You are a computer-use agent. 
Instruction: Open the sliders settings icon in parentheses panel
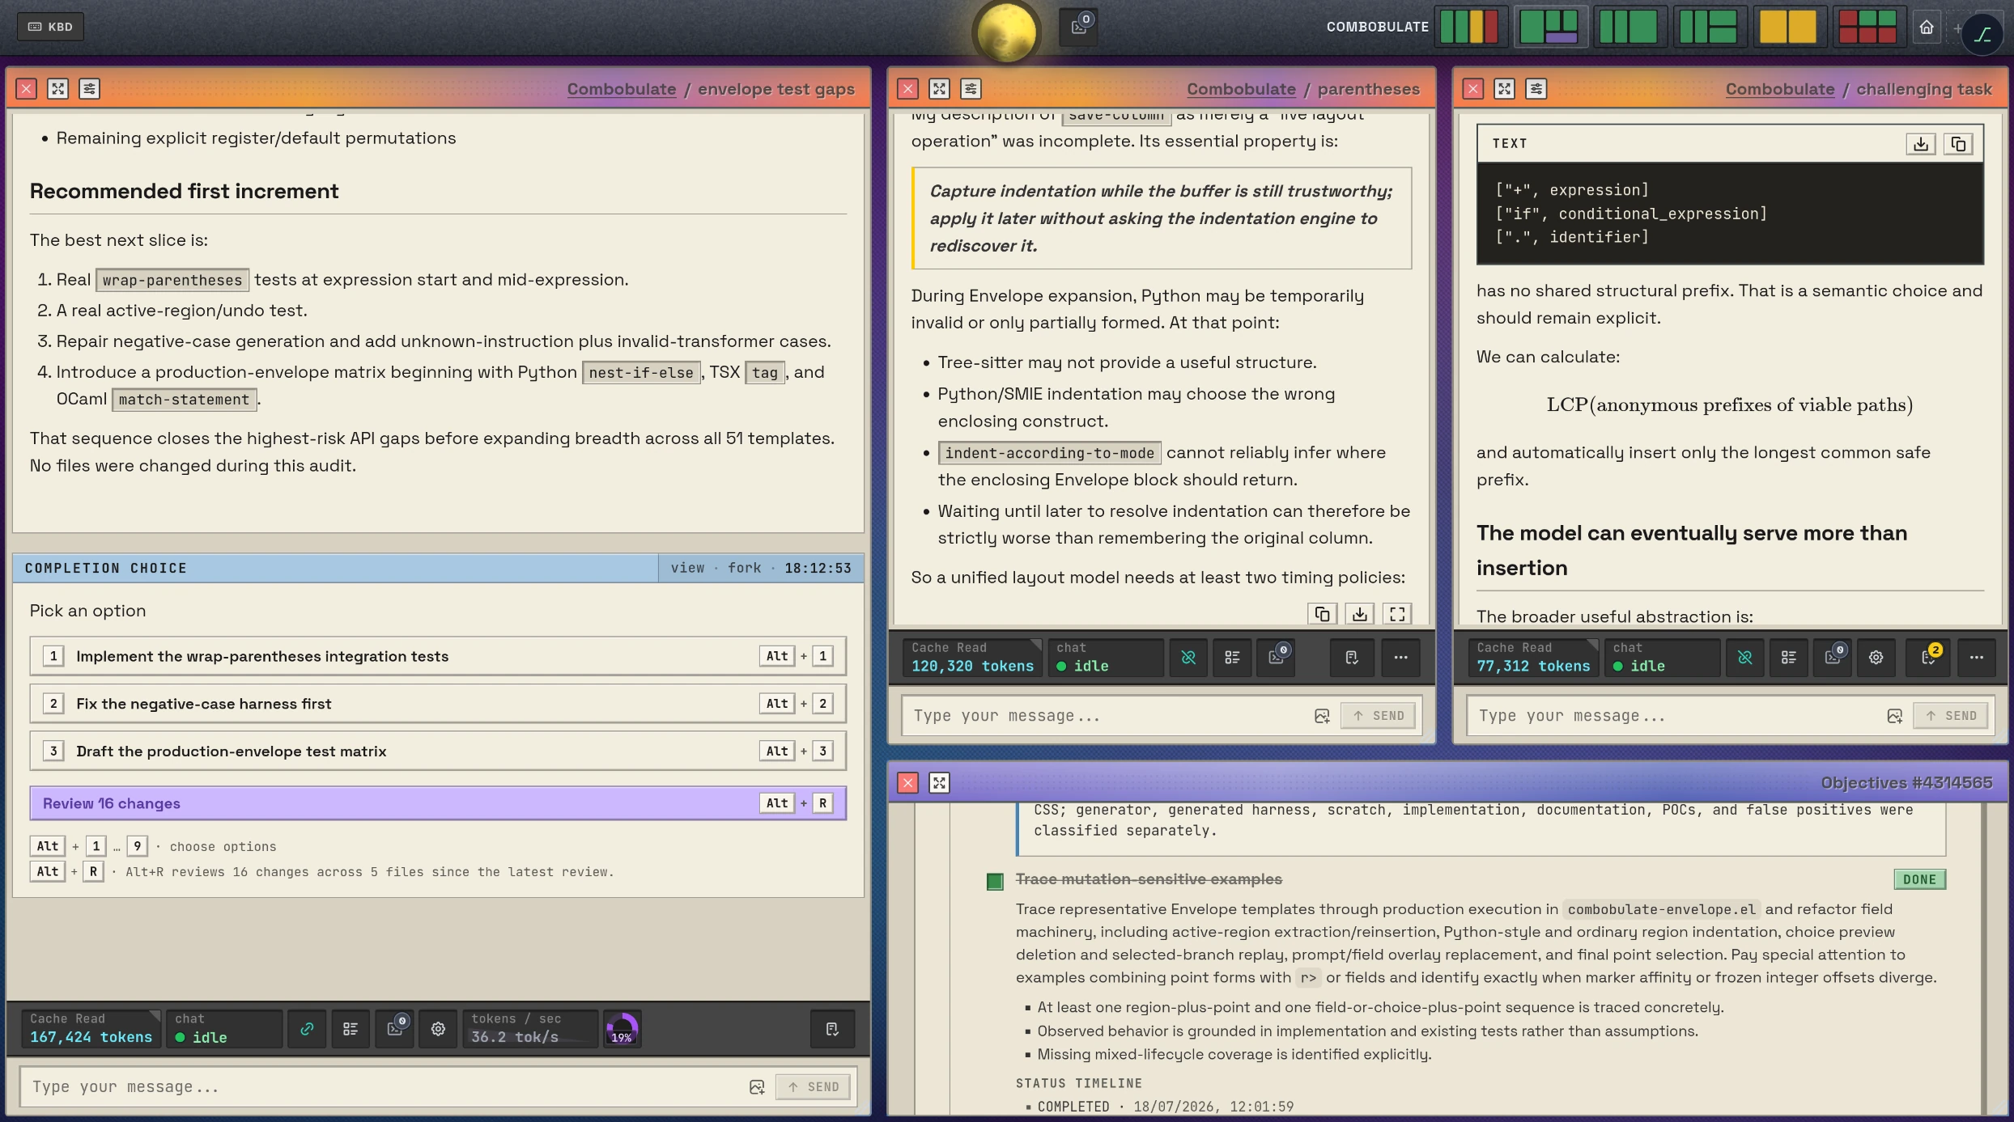tap(971, 89)
